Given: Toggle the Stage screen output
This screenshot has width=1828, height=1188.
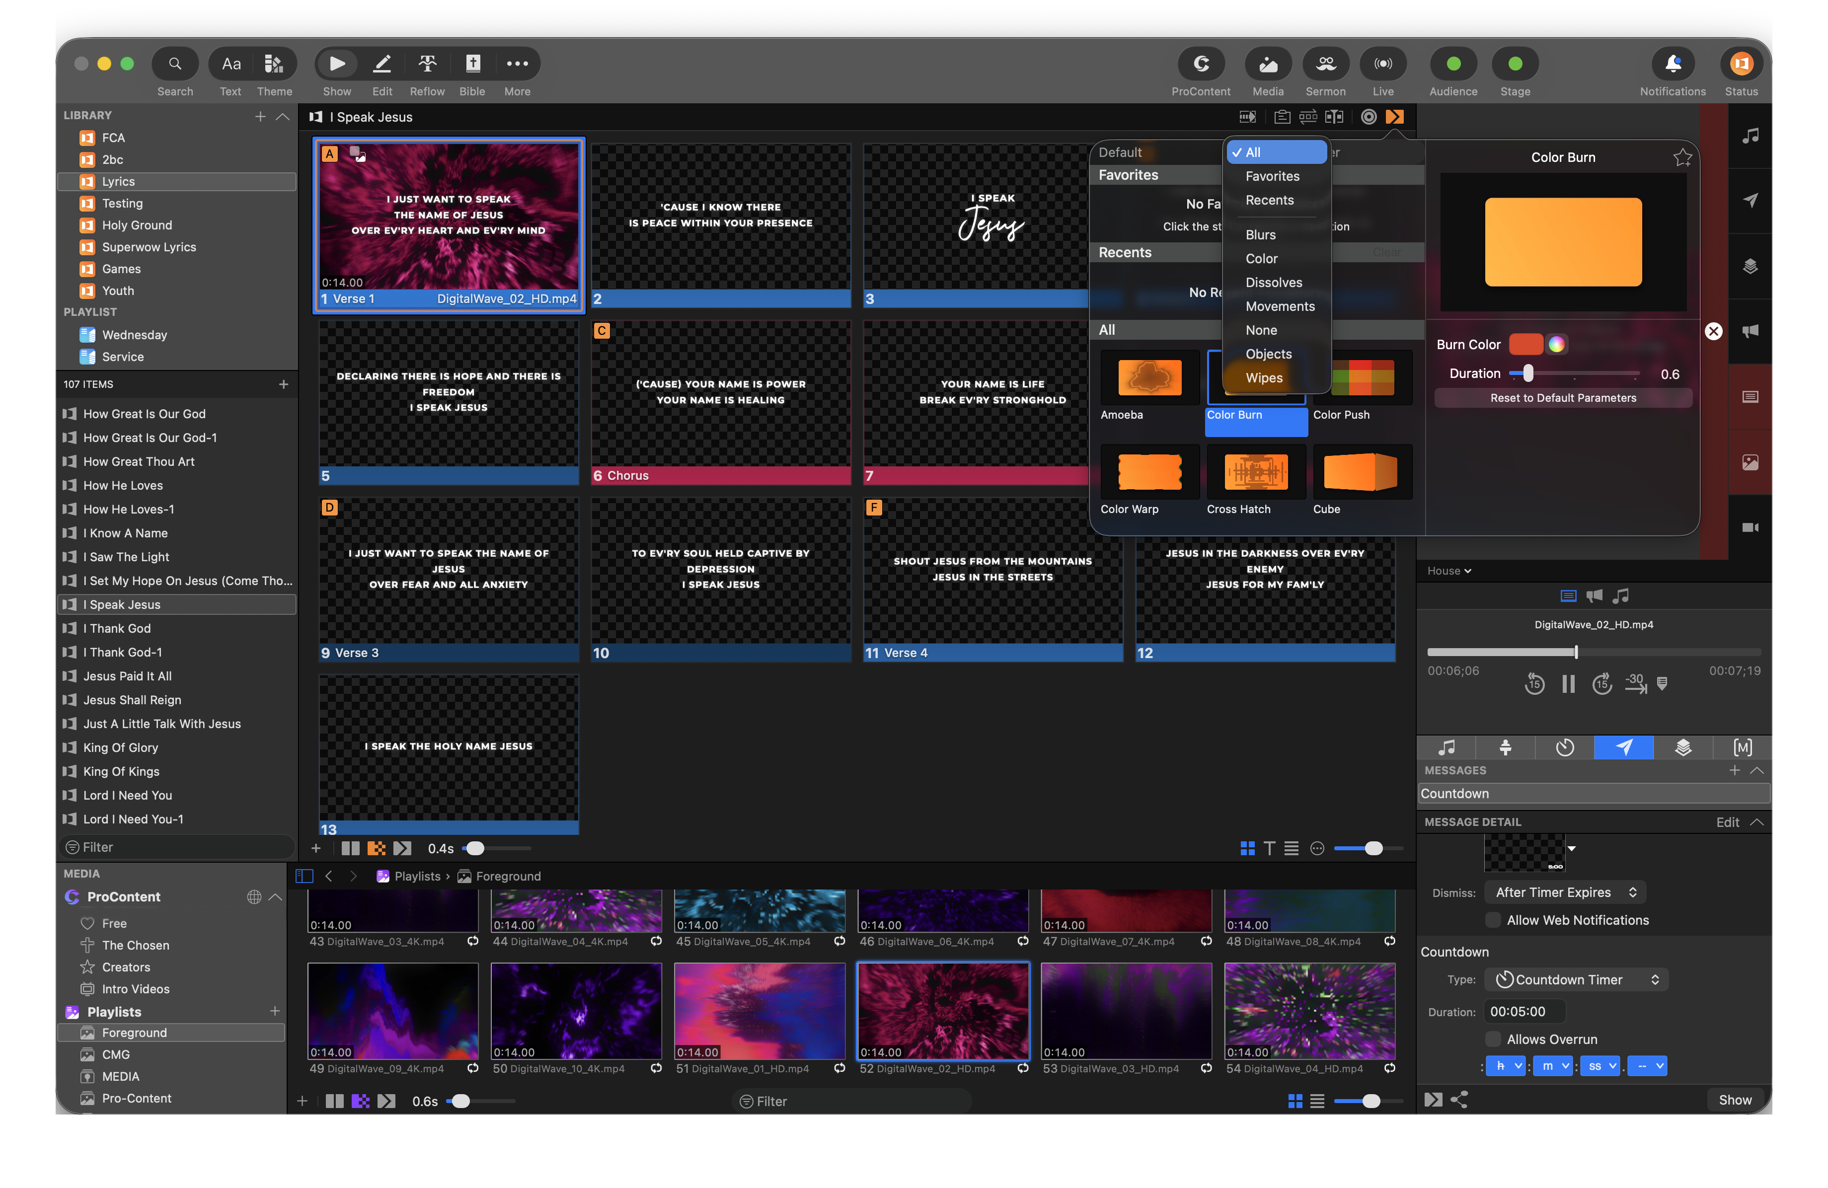Looking at the screenshot, I should pyautogui.click(x=1515, y=65).
